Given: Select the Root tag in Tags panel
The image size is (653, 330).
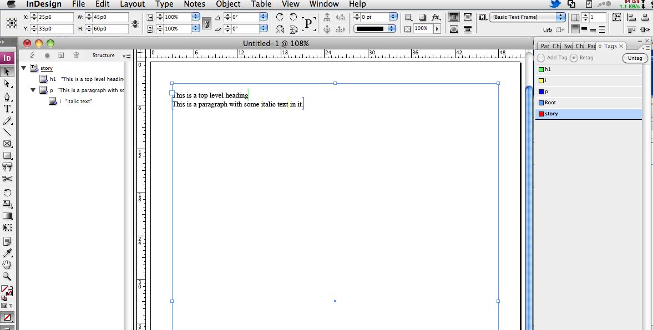Looking at the screenshot, I should (x=589, y=103).
